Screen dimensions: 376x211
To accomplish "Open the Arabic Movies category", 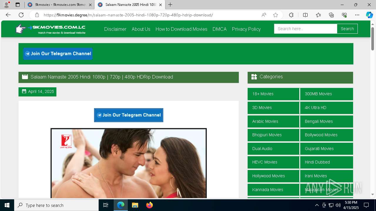I will 273,121.
